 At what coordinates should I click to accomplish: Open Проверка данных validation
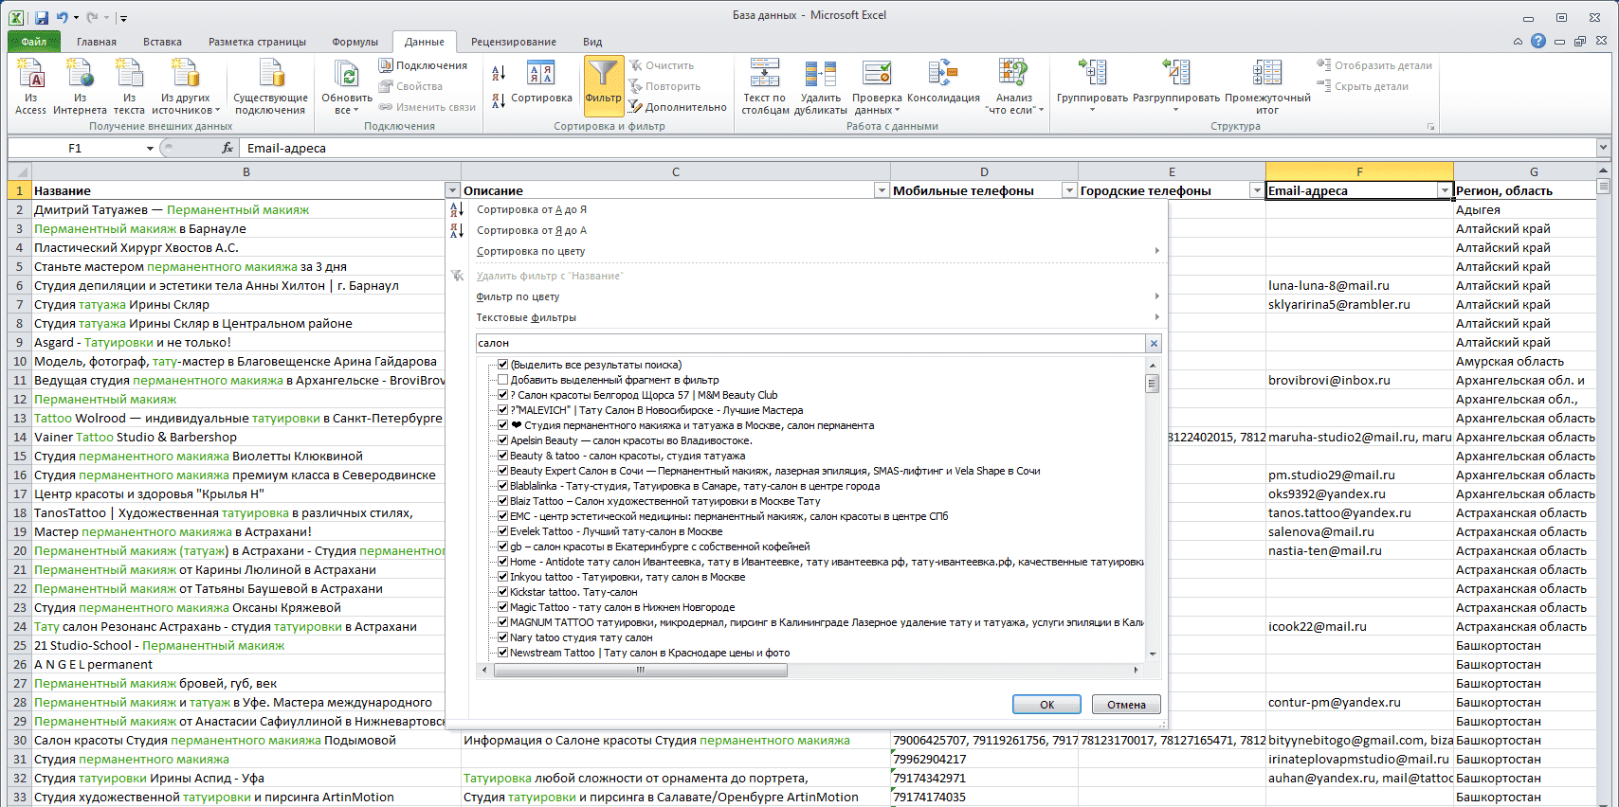pyautogui.click(x=877, y=86)
